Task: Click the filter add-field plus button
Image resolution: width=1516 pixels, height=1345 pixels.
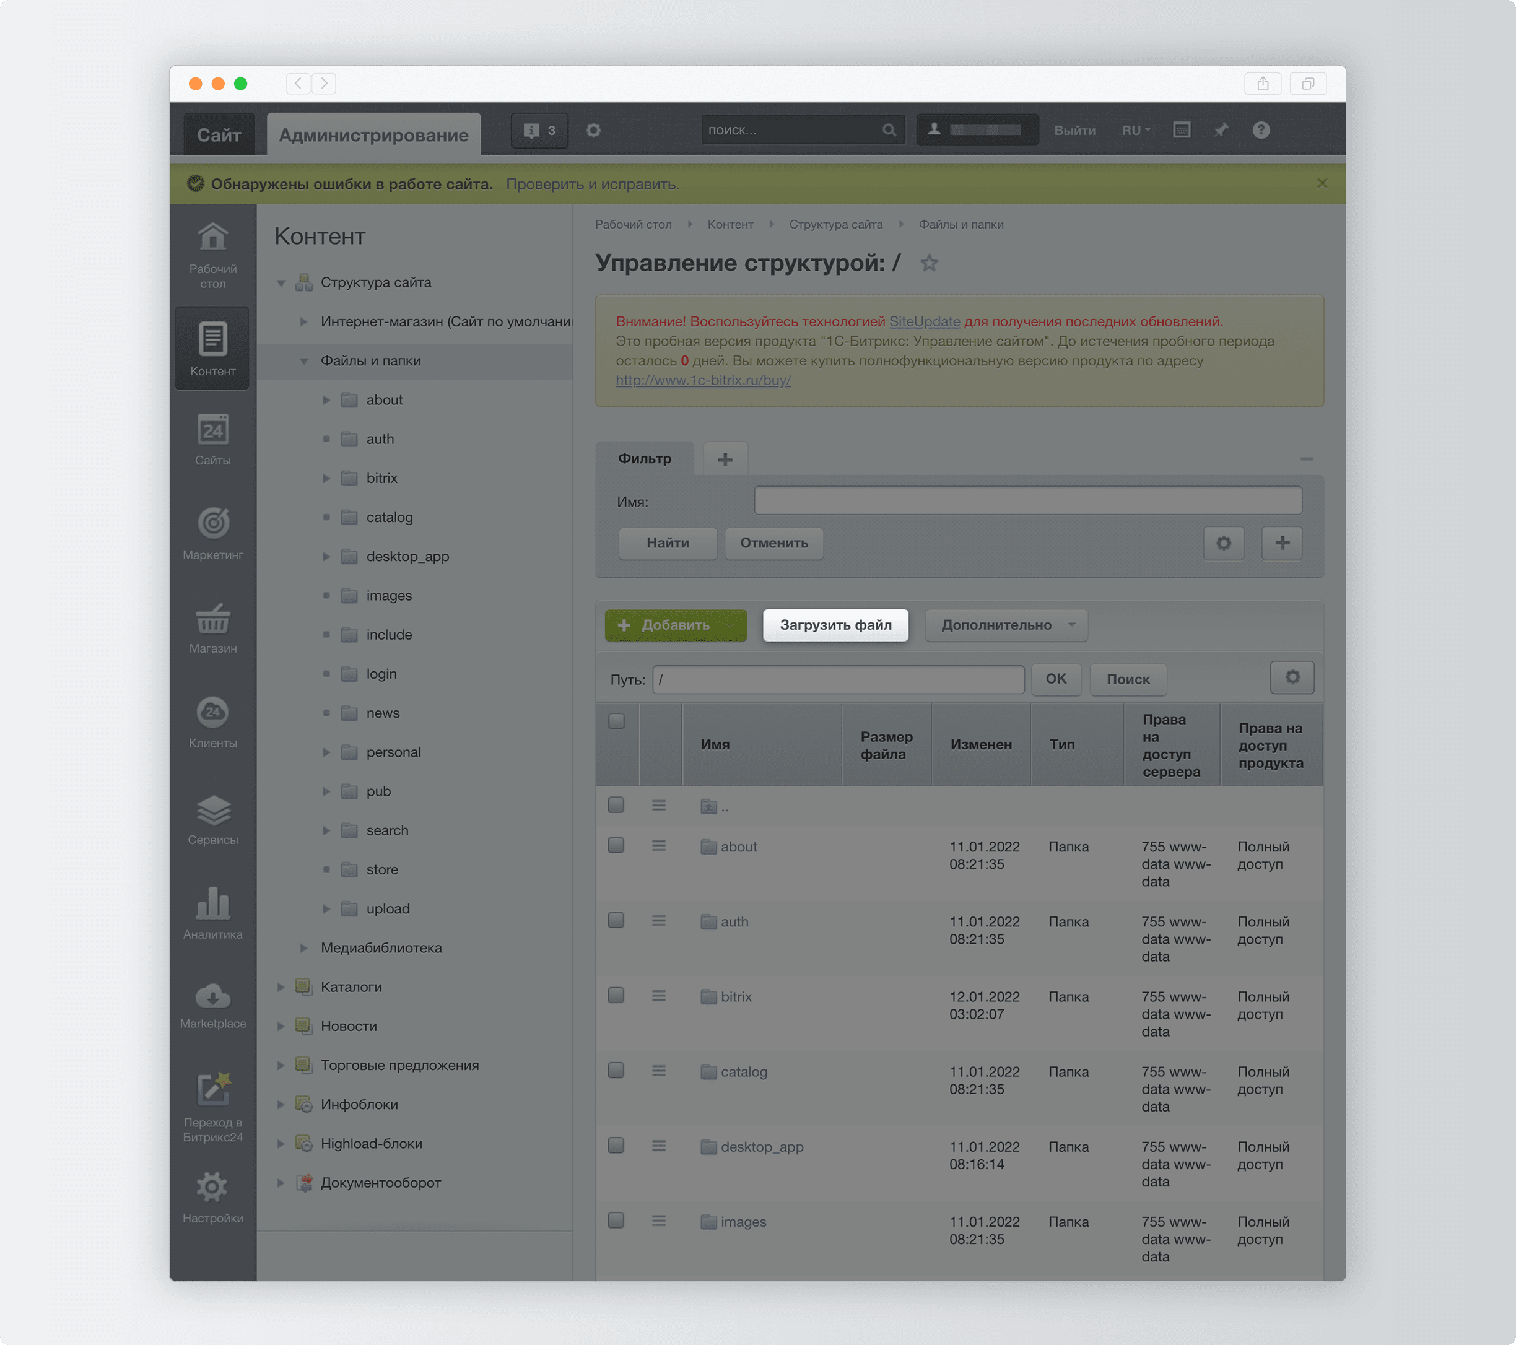Action: click(1283, 542)
